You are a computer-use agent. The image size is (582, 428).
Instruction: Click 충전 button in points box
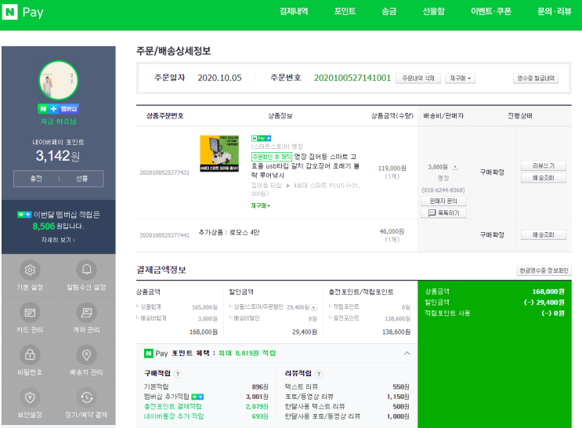coord(36,179)
